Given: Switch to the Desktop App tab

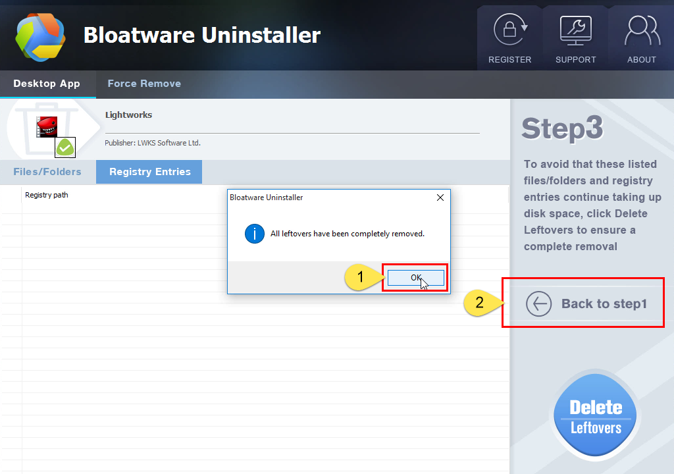Looking at the screenshot, I should (47, 84).
